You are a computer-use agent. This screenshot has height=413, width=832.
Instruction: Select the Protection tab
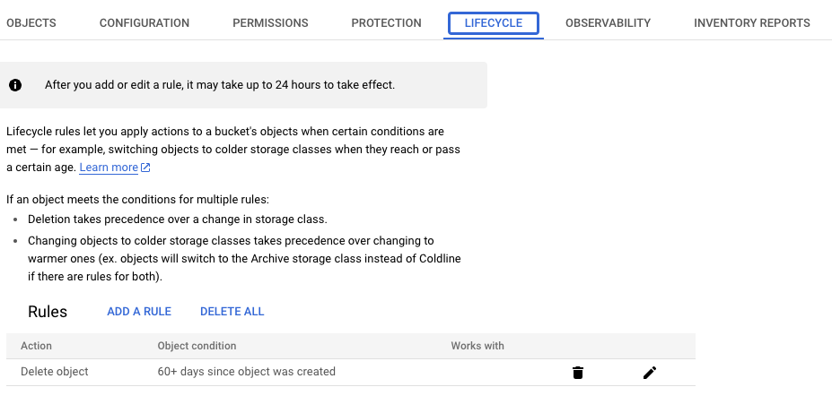[386, 23]
